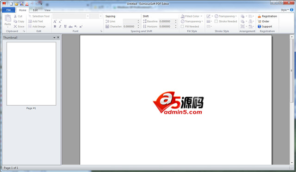Adjust the Baseline shift spinner arrows
Image resolution: width=296 pixels, height=172 pixels.
click(176, 21)
